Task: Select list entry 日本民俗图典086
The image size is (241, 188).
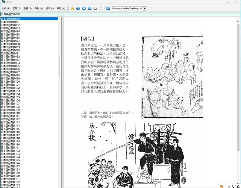Action: (x=29, y=38)
